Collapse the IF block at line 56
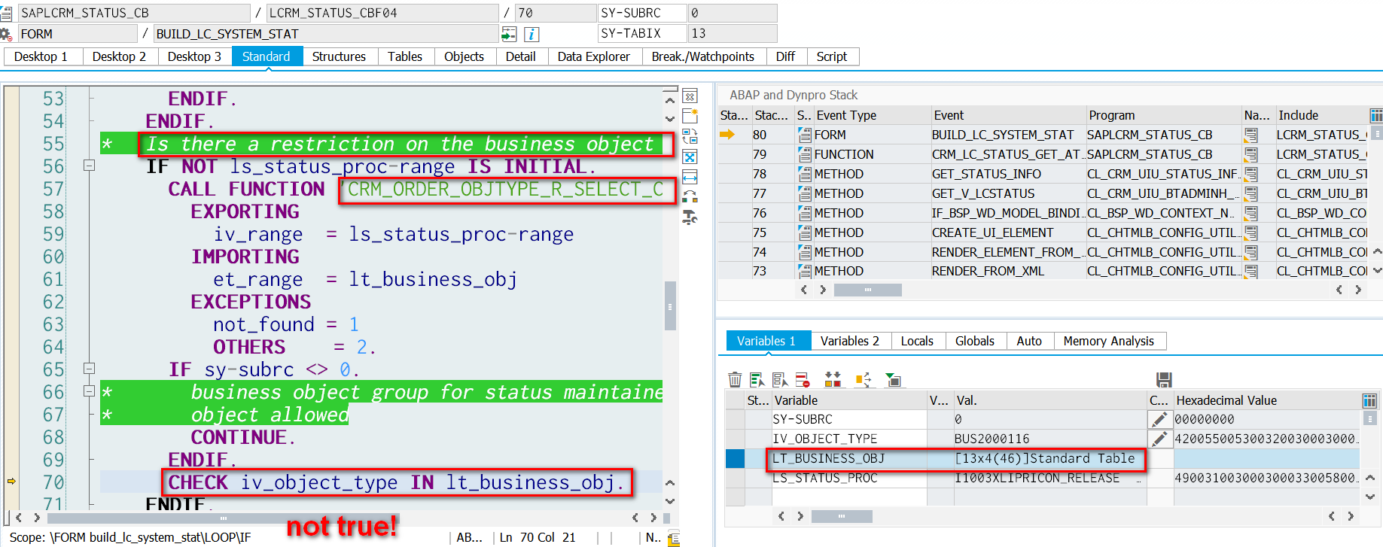 [89, 166]
